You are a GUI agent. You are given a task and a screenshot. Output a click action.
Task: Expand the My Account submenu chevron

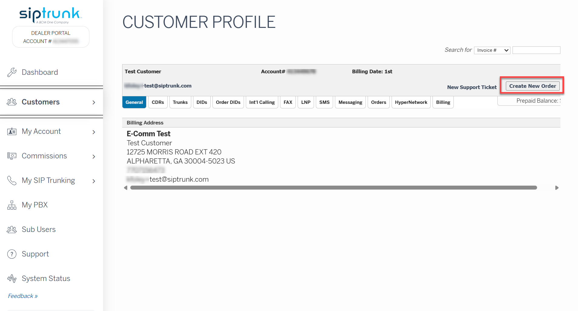point(94,132)
